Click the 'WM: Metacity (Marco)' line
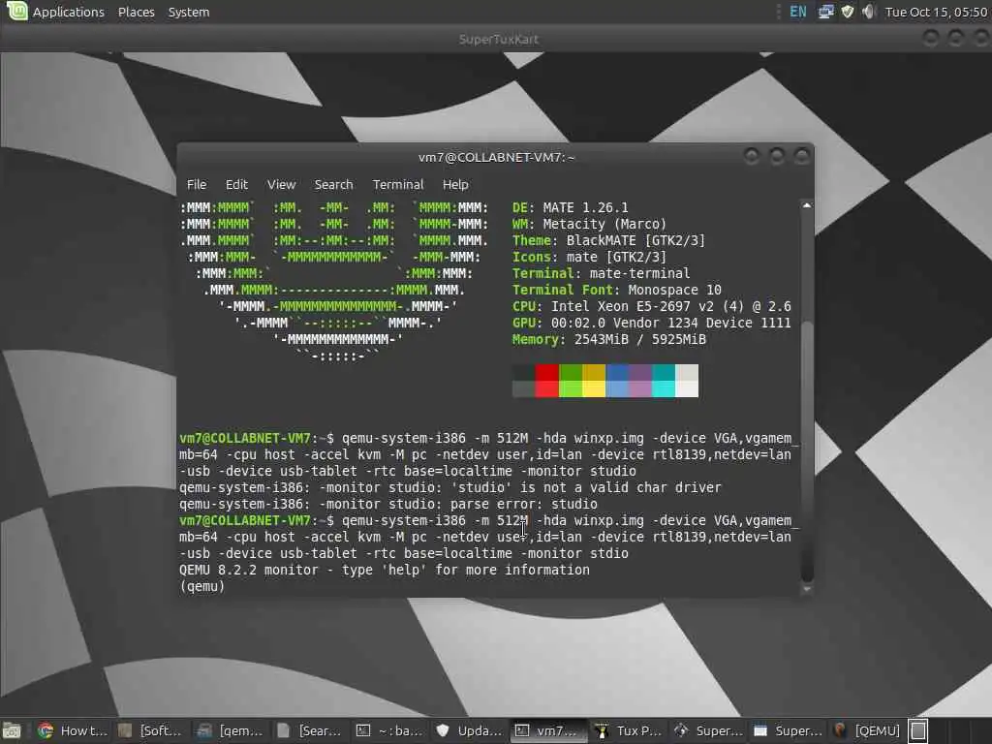992x744 pixels. tap(590, 224)
